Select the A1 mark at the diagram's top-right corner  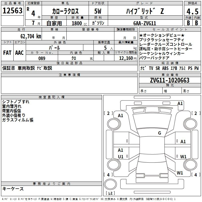click(x=180, y=103)
